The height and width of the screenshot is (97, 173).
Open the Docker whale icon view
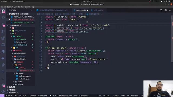point(3,58)
